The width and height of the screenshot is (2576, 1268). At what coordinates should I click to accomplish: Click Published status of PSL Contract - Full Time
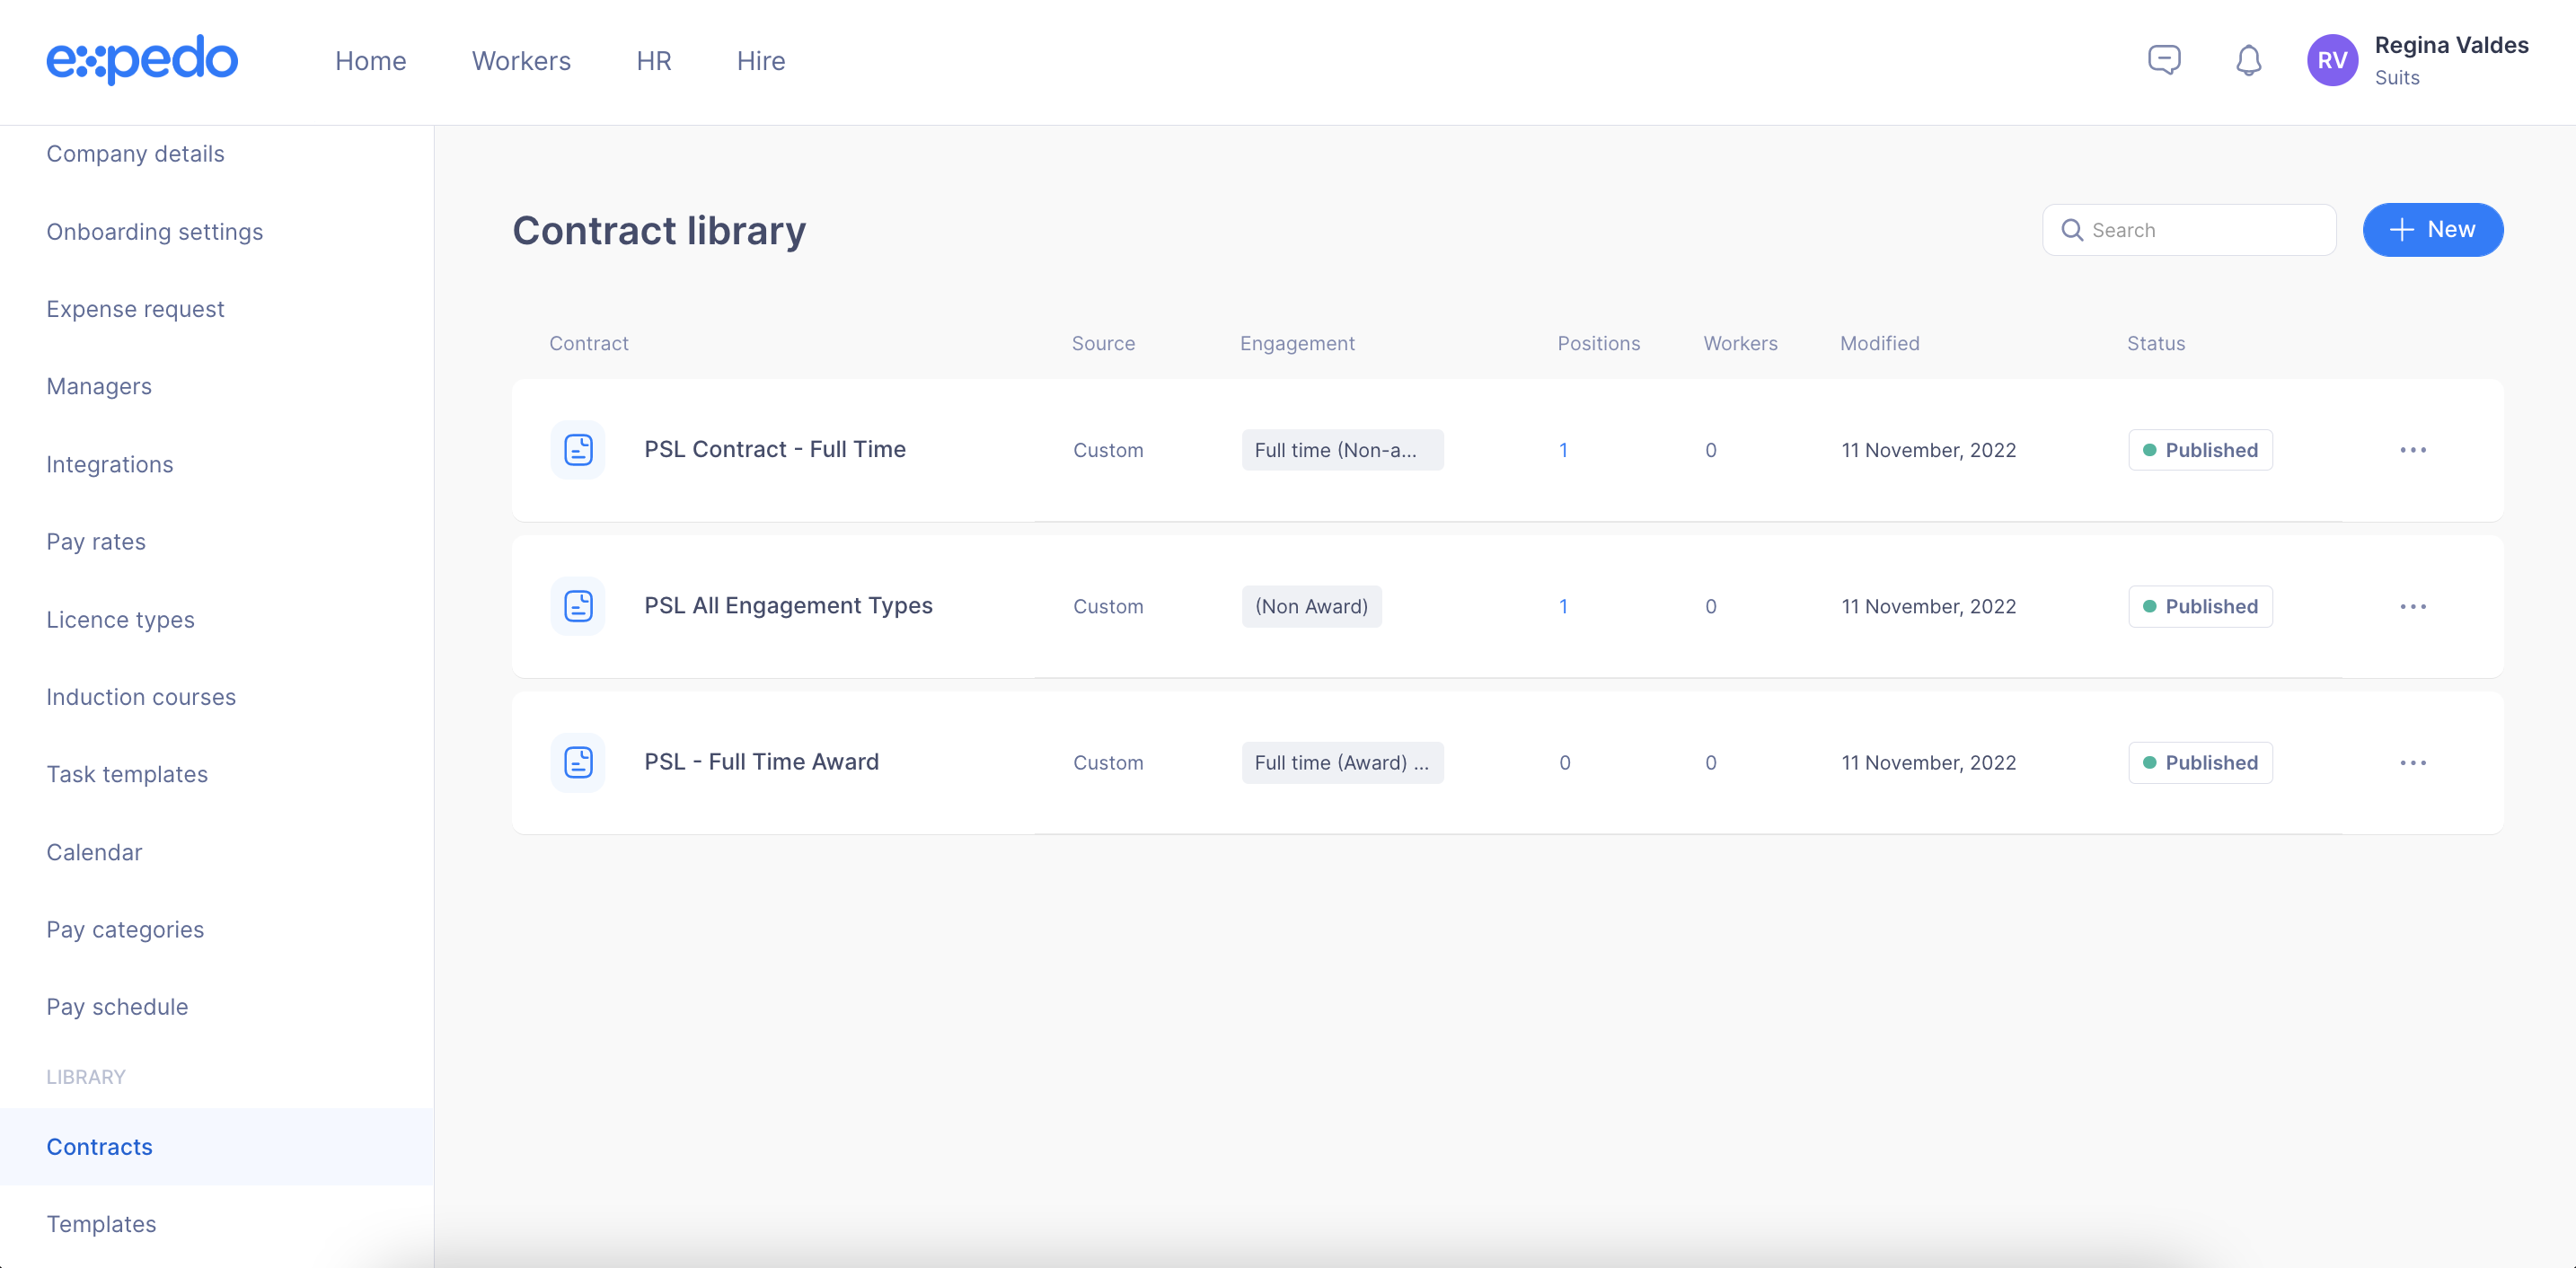point(2200,450)
